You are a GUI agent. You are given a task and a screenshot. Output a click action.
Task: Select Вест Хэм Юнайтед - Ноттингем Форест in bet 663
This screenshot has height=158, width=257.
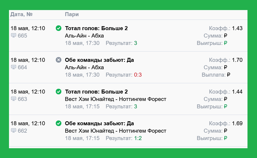tap(116, 99)
